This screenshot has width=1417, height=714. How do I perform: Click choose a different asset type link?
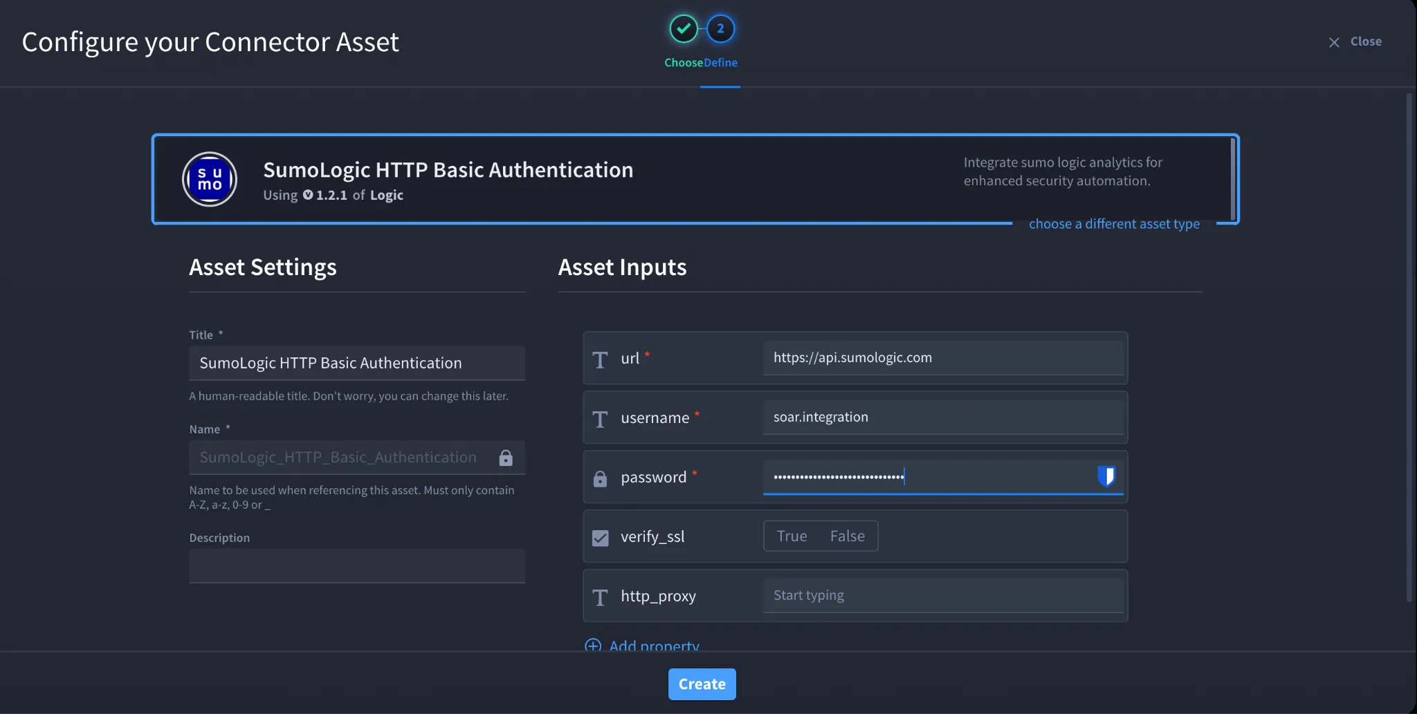pyautogui.click(x=1114, y=223)
